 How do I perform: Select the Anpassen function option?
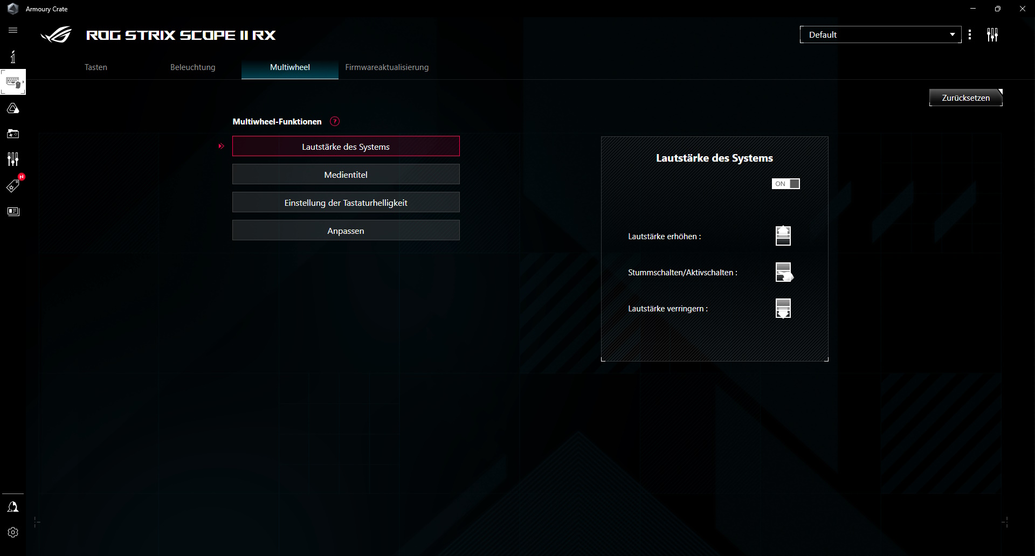(346, 230)
